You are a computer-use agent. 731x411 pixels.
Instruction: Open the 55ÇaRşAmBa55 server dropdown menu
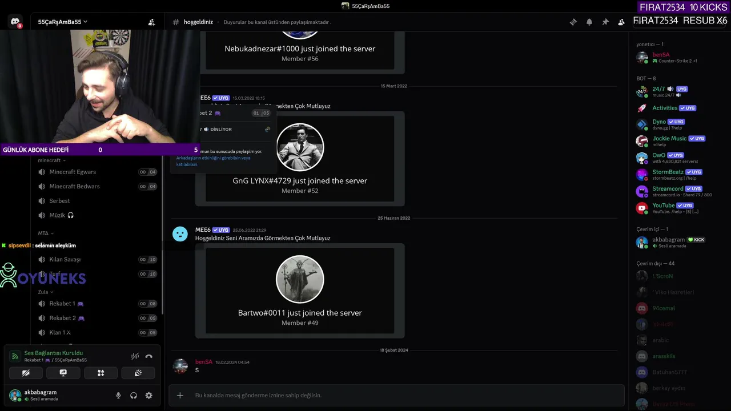point(62,22)
